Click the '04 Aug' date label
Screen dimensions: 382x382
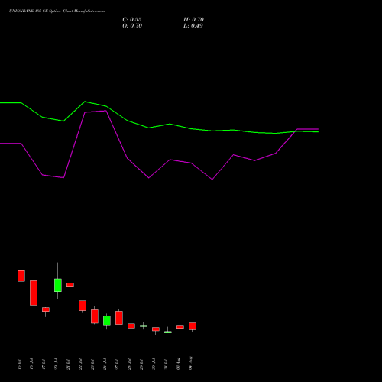(190, 363)
